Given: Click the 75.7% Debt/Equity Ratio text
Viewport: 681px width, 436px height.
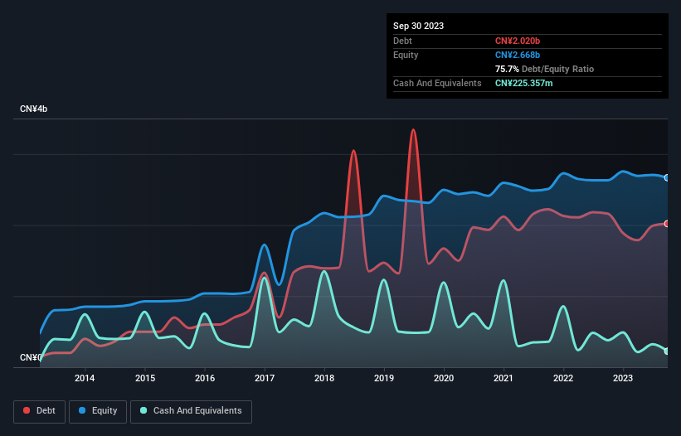Looking at the screenshot, I should [x=544, y=69].
